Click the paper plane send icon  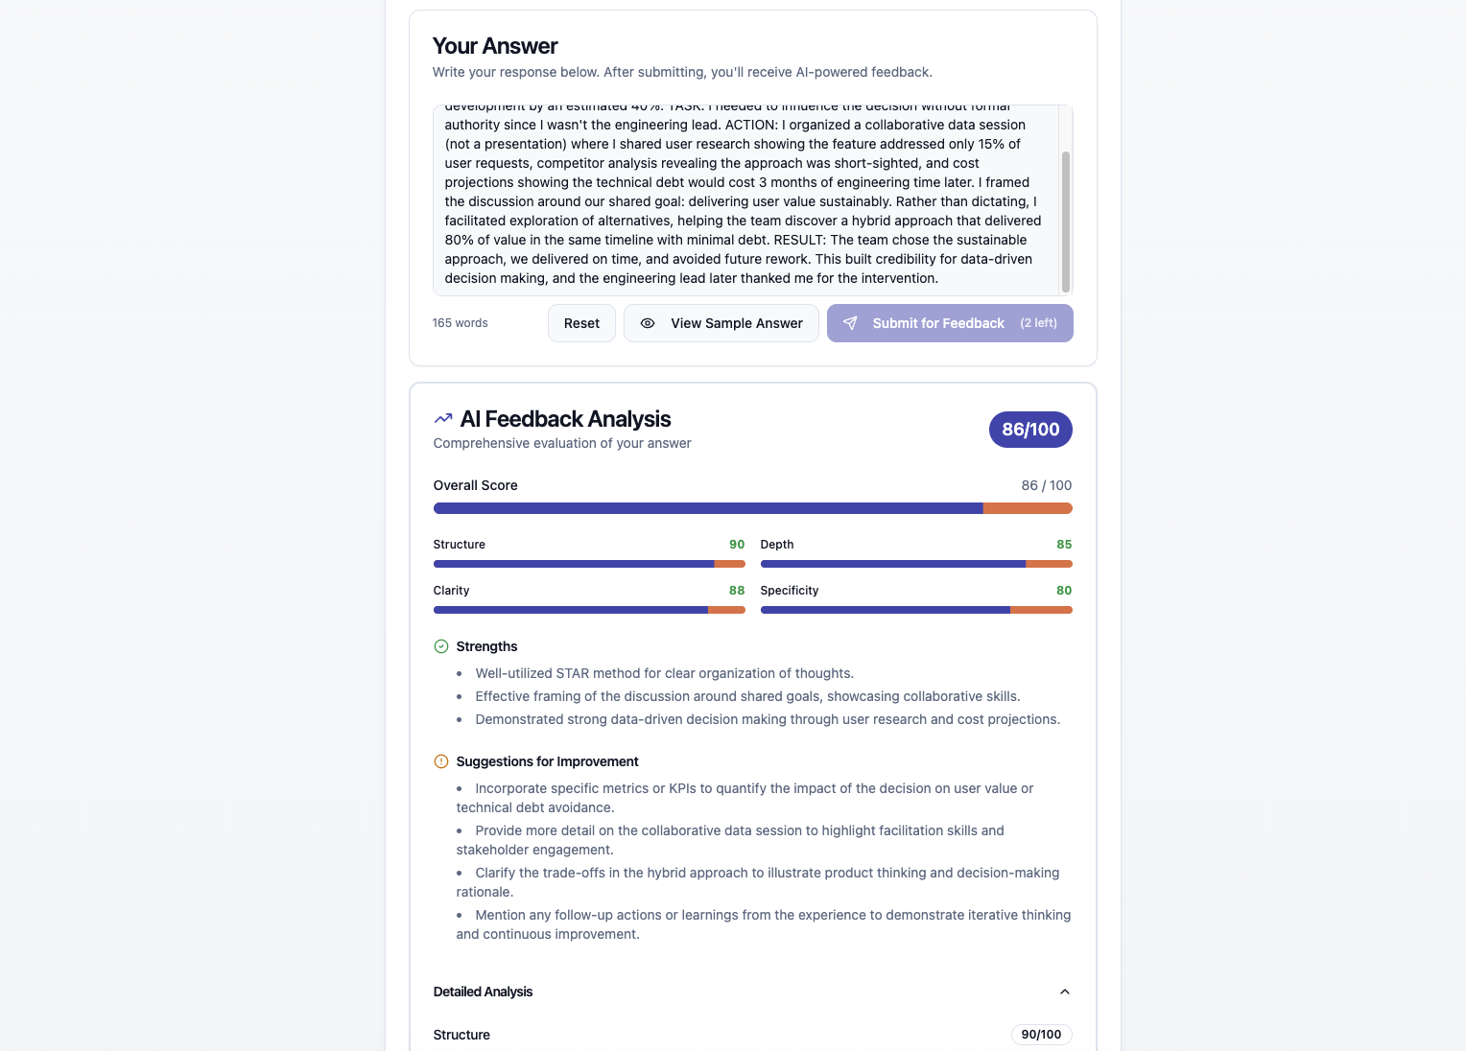[851, 323]
